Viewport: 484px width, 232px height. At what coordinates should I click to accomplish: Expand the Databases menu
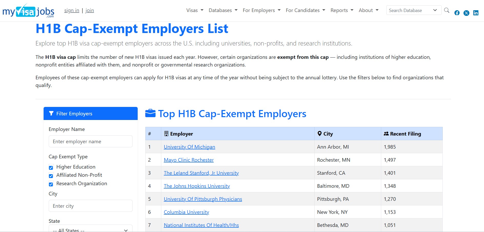click(x=223, y=10)
